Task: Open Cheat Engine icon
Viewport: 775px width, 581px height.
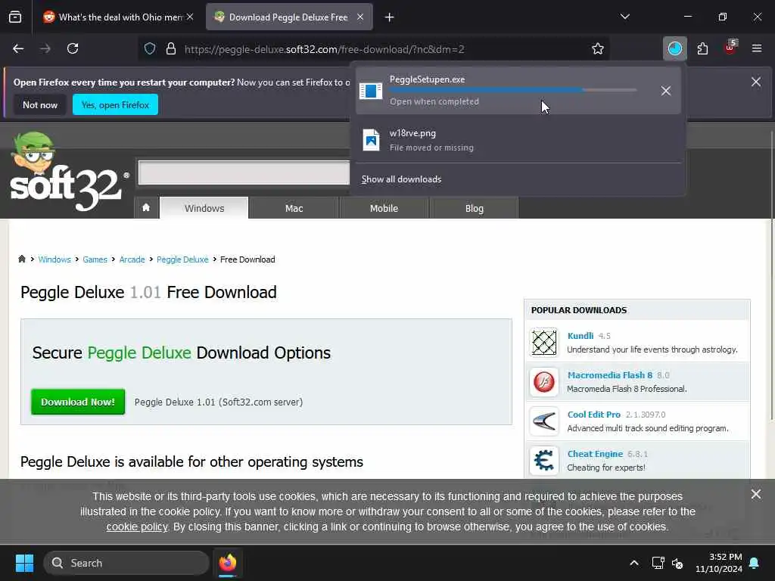Action: [x=544, y=461]
